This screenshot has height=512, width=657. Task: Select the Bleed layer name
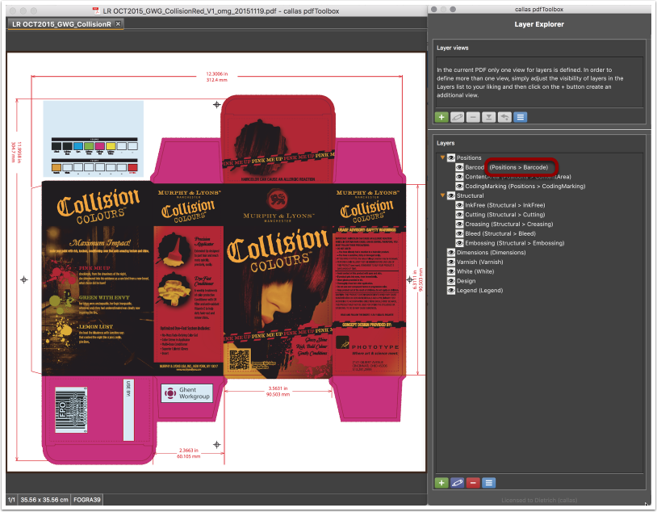point(500,233)
